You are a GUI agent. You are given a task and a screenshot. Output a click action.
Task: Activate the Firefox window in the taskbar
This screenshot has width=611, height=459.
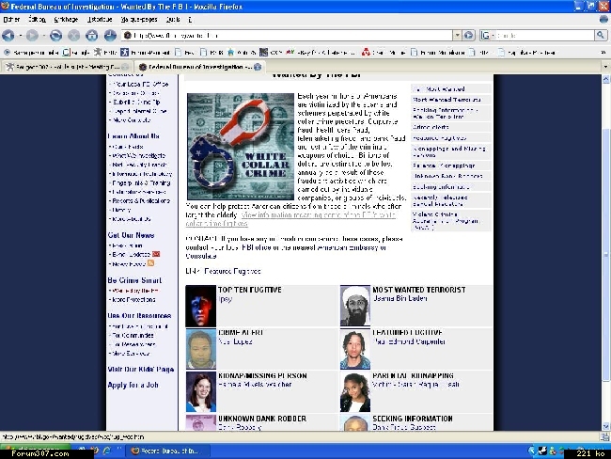pyautogui.click(x=168, y=451)
